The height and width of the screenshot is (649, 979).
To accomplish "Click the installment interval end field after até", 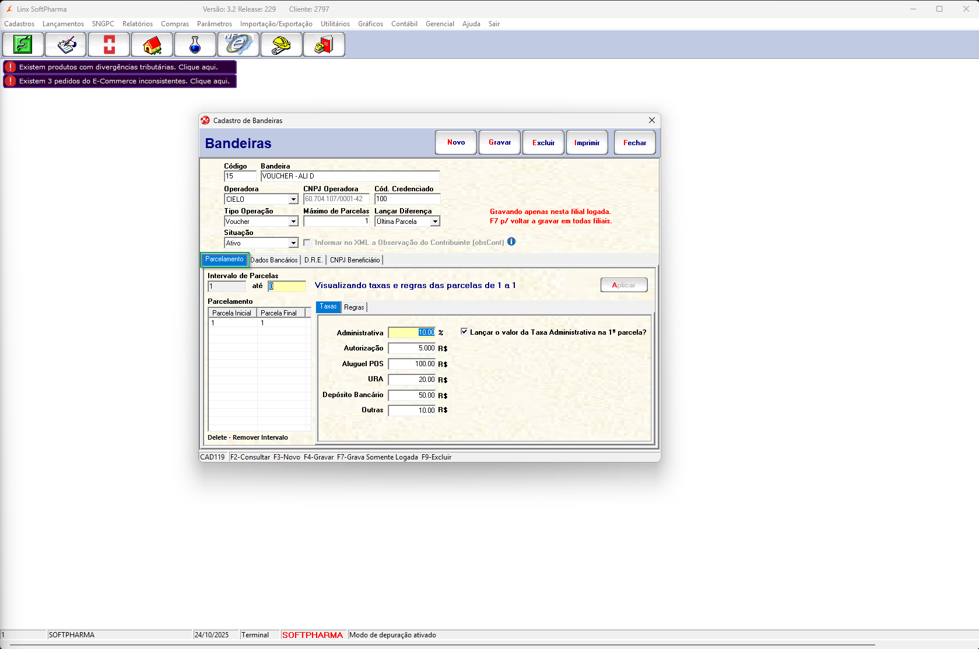I will pos(287,286).
